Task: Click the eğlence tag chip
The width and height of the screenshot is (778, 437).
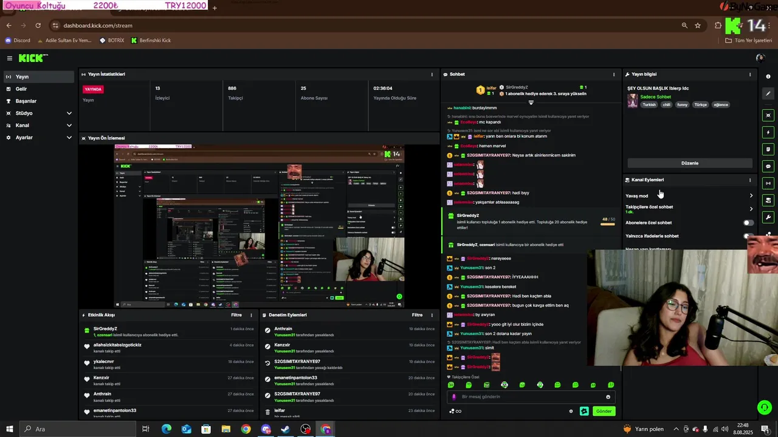Action: point(721,104)
